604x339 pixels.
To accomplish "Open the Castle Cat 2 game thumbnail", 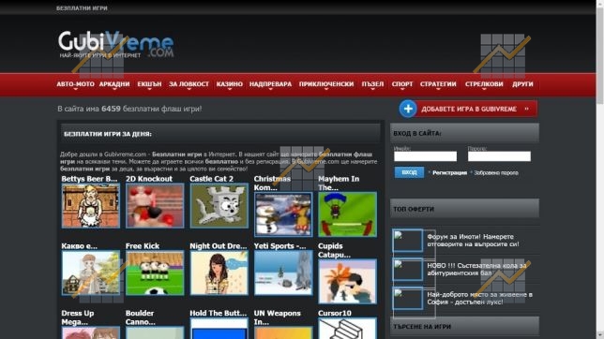I will [x=219, y=205].
